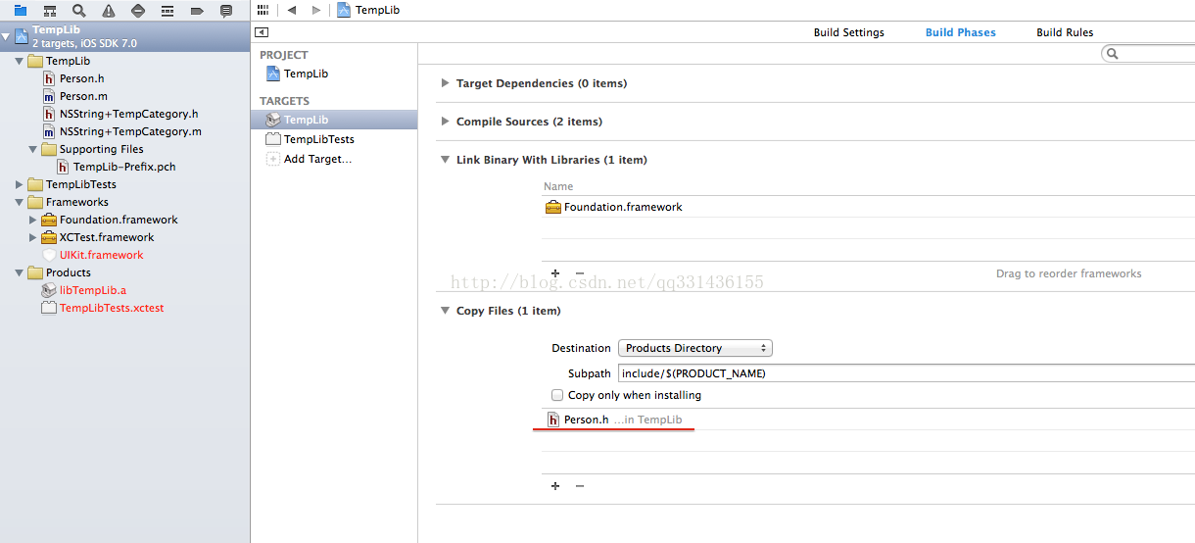1195x543 pixels.
Task: Expand the Target Dependencies phase
Action: coord(446,83)
